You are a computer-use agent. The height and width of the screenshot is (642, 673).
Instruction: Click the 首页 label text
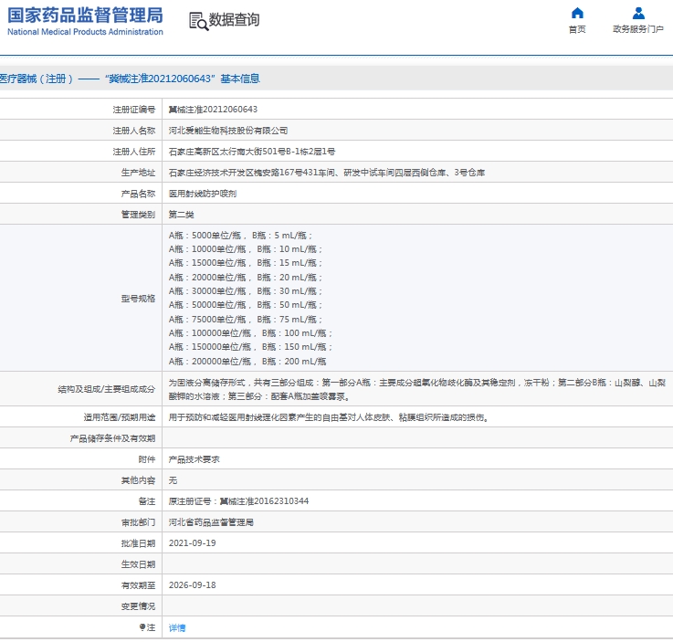[x=577, y=29]
